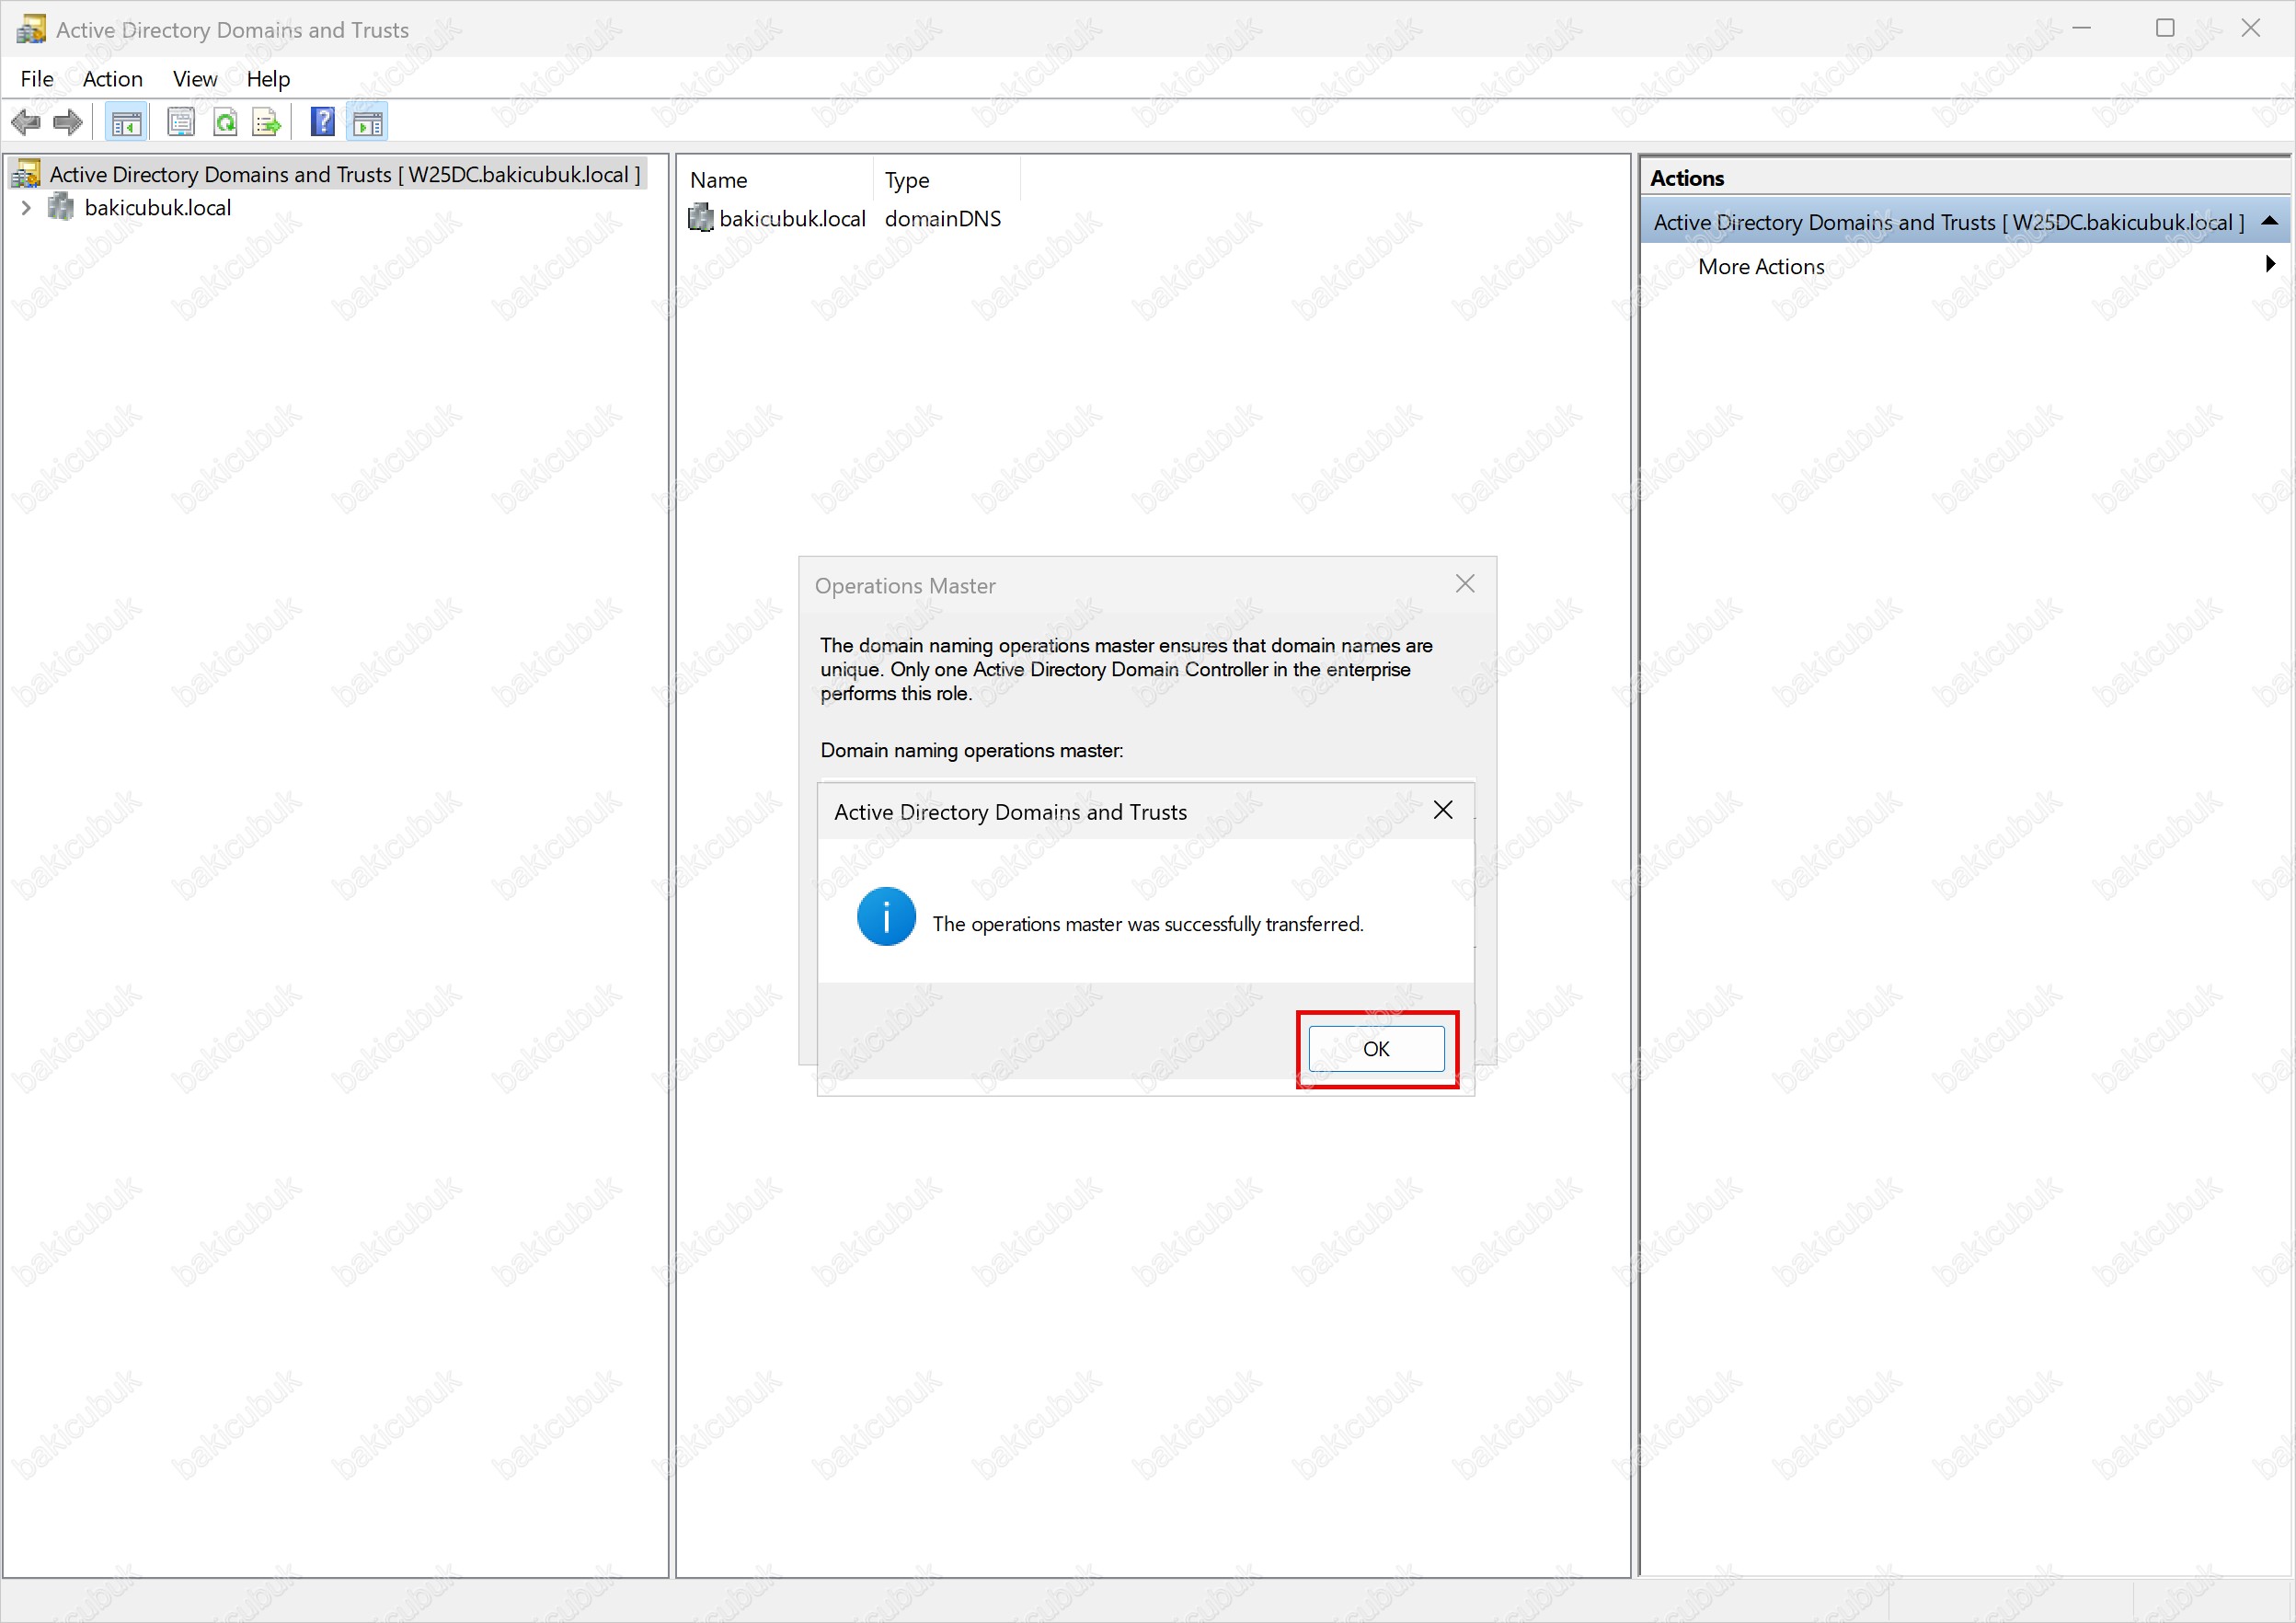Close the main MMC window
Screen dimensions: 2296x1623
click(x=2250, y=28)
